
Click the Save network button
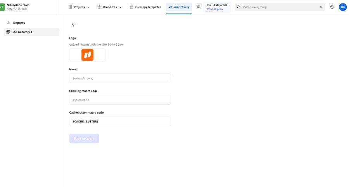pyautogui.click(x=84, y=138)
